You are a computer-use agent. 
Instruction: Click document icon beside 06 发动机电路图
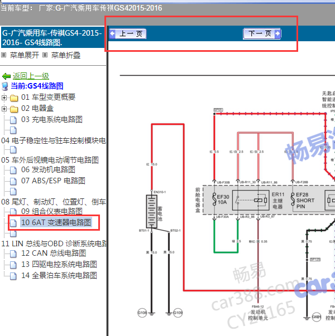pyautogui.click(x=13, y=170)
